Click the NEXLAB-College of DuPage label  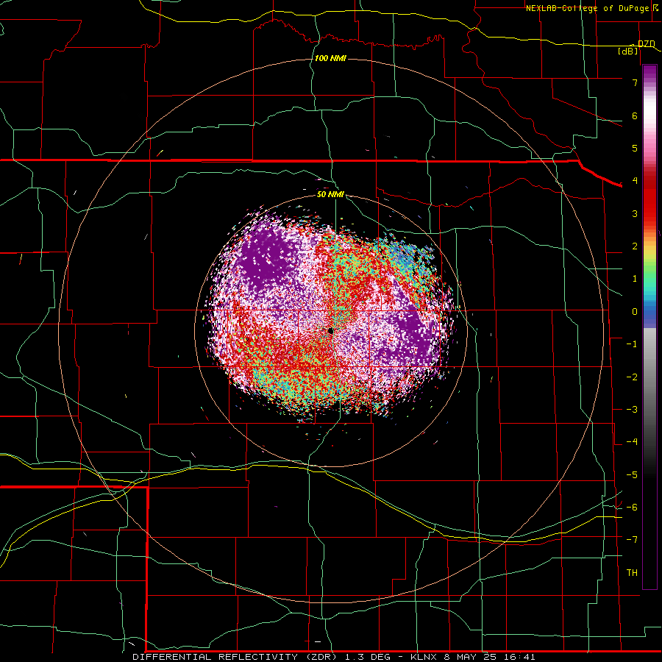[x=588, y=8]
